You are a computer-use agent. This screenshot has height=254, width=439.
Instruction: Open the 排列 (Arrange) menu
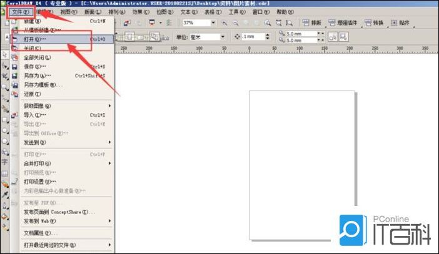(x=117, y=12)
